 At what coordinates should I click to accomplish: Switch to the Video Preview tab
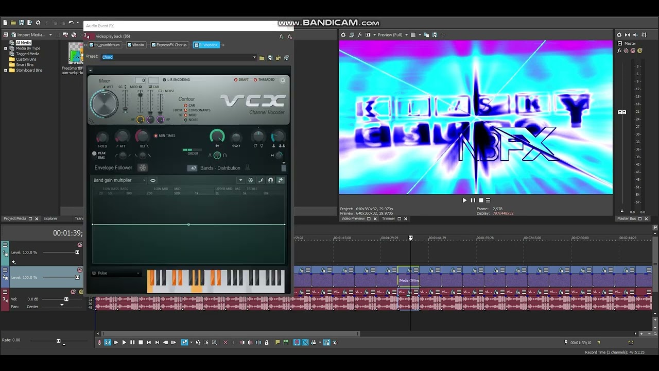353,218
